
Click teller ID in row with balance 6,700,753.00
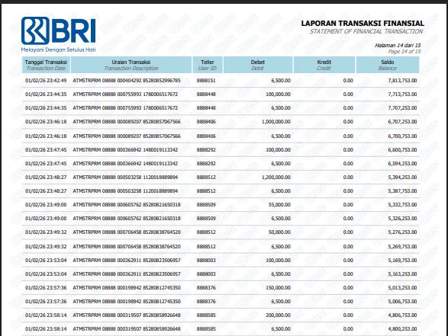pyautogui.click(x=206, y=136)
